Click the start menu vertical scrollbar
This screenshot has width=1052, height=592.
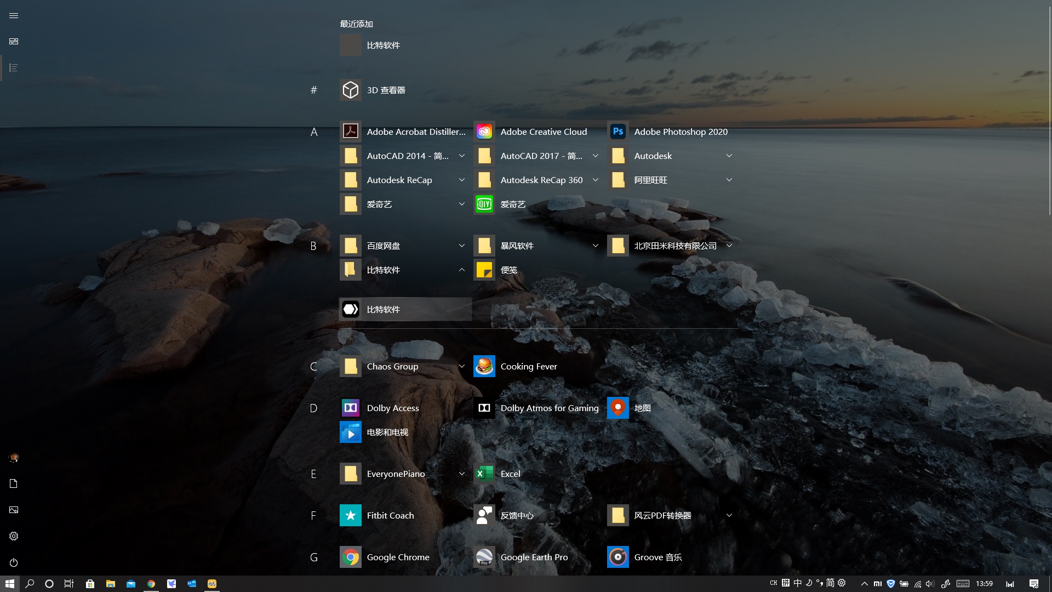pyautogui.click(x=1050, y=110)
